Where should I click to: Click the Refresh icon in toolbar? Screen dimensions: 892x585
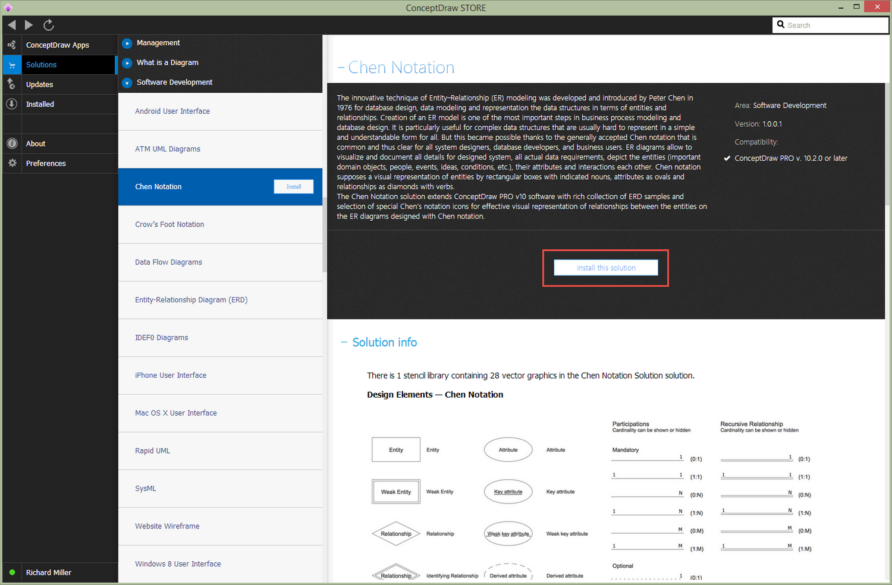[x=49, y=25]
